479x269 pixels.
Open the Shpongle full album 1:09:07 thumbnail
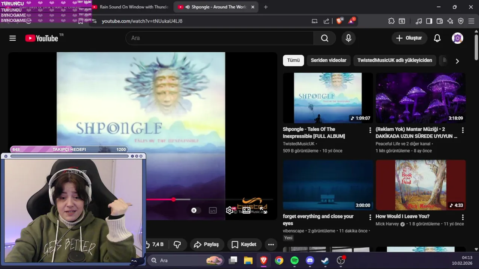328,98
